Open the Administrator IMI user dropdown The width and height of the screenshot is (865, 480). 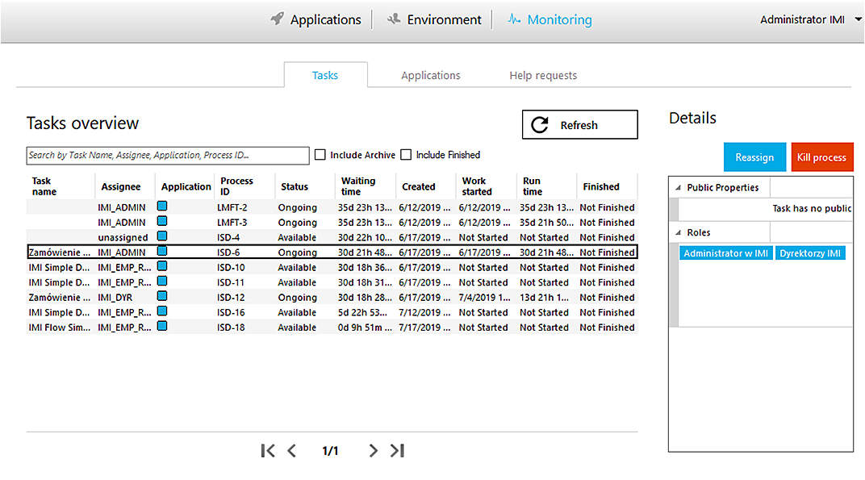pos(858,19)
